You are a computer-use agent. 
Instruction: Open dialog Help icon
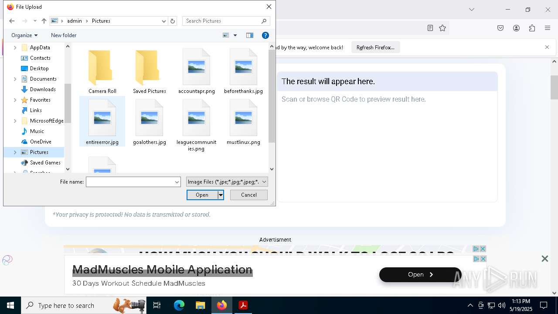click(x=265, y=35)
